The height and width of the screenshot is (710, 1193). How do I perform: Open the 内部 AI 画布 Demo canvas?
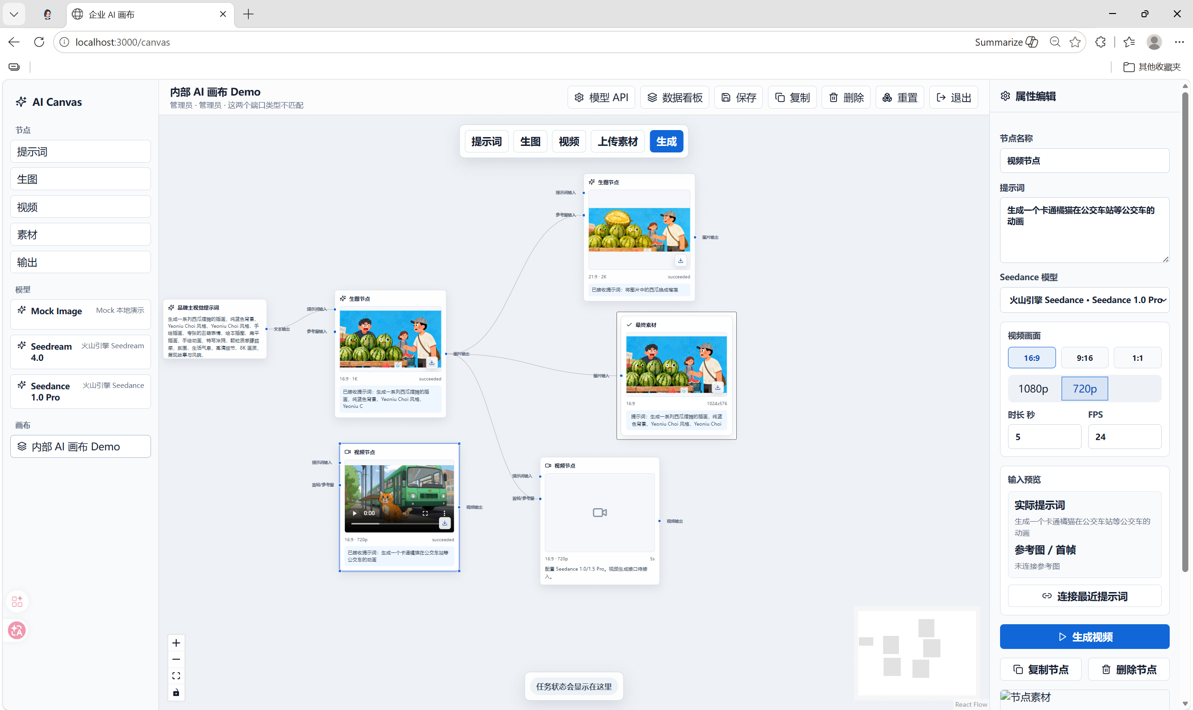pyautogui.click(x=80, y=447)
